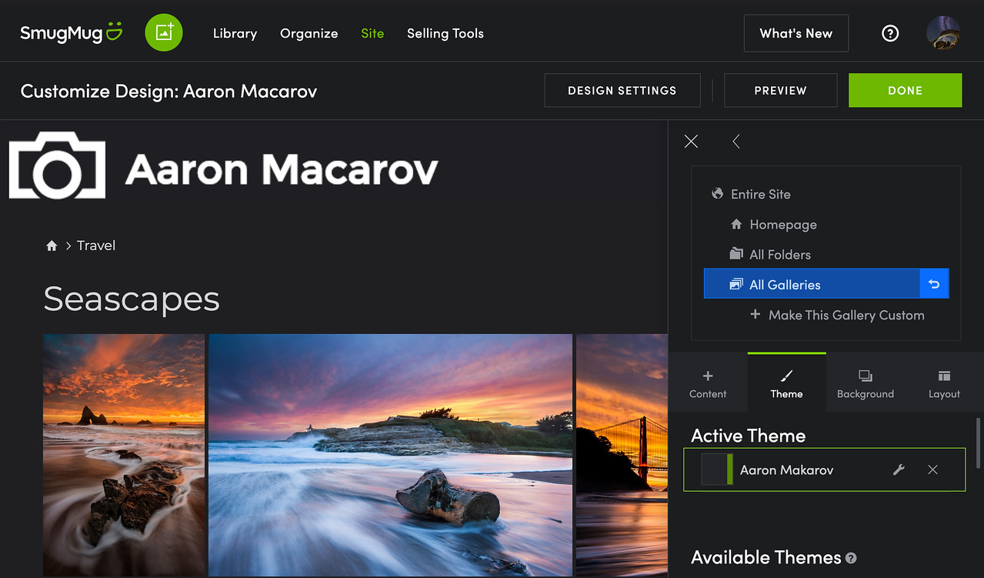Remove the active theme with X icon

[932, 469]
